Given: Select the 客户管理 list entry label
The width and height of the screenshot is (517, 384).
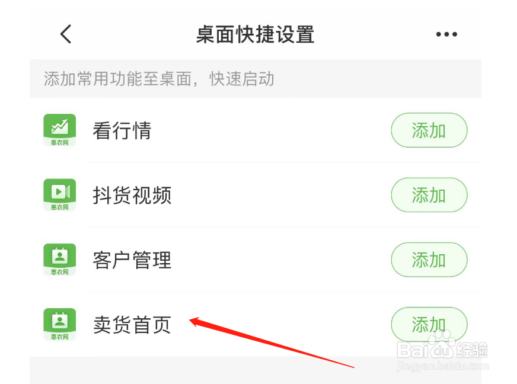Looking at the screenshot, I should coord(132,260).
